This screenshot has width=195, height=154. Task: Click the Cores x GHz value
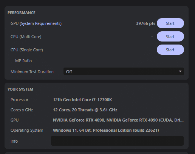[85, 110]
